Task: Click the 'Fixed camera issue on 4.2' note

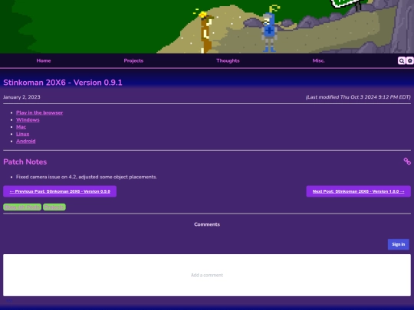Action: [87, 177]
